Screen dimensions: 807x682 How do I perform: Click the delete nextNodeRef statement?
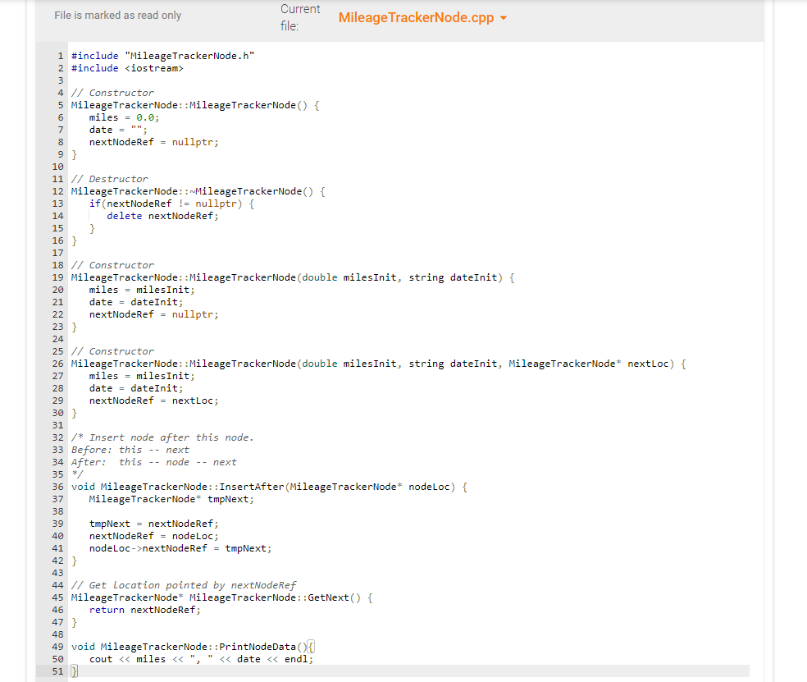pyautogui.click(x=162, y=215)
